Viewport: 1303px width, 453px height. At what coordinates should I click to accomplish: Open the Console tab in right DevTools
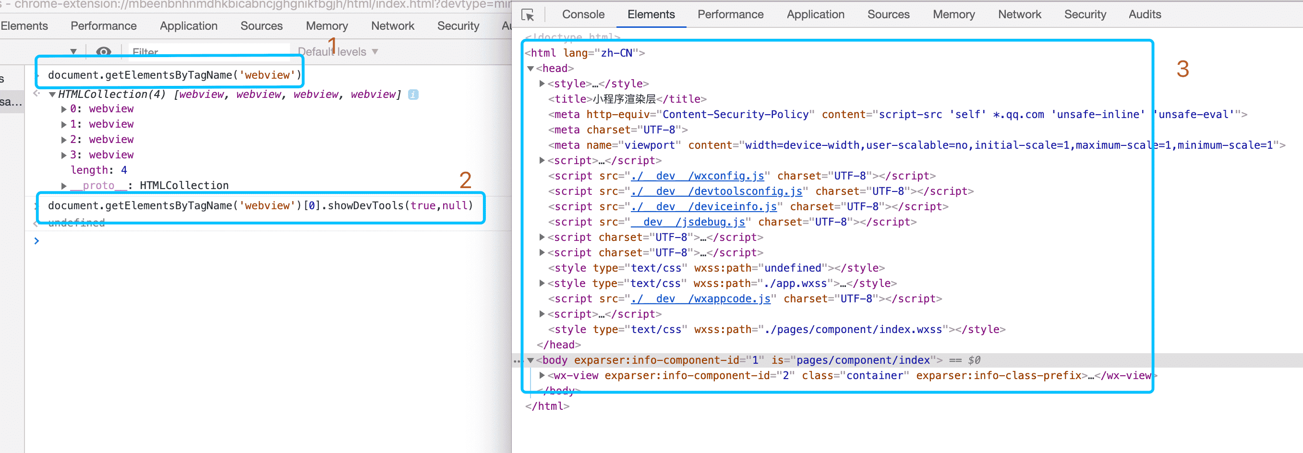coord(583,14)
